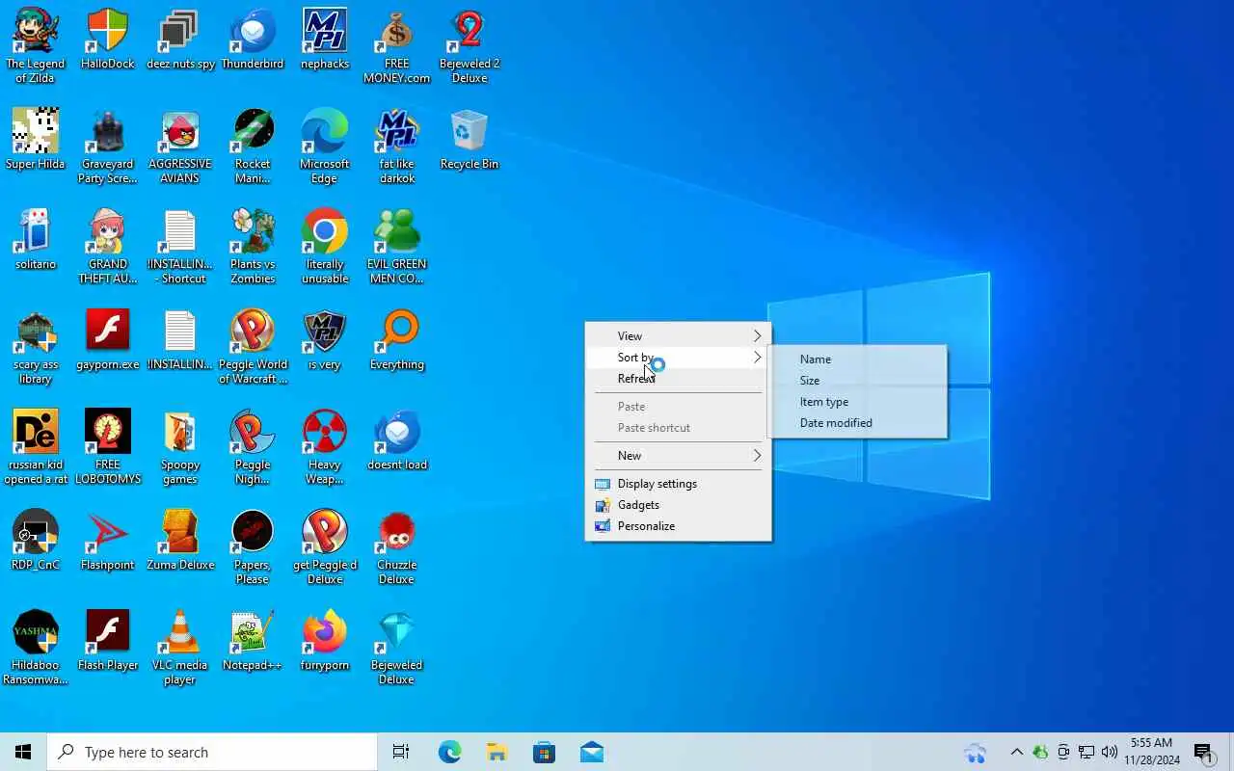
Task: Select the FREE MONEY.com money bag icon
Action: (x=397, y=32)
